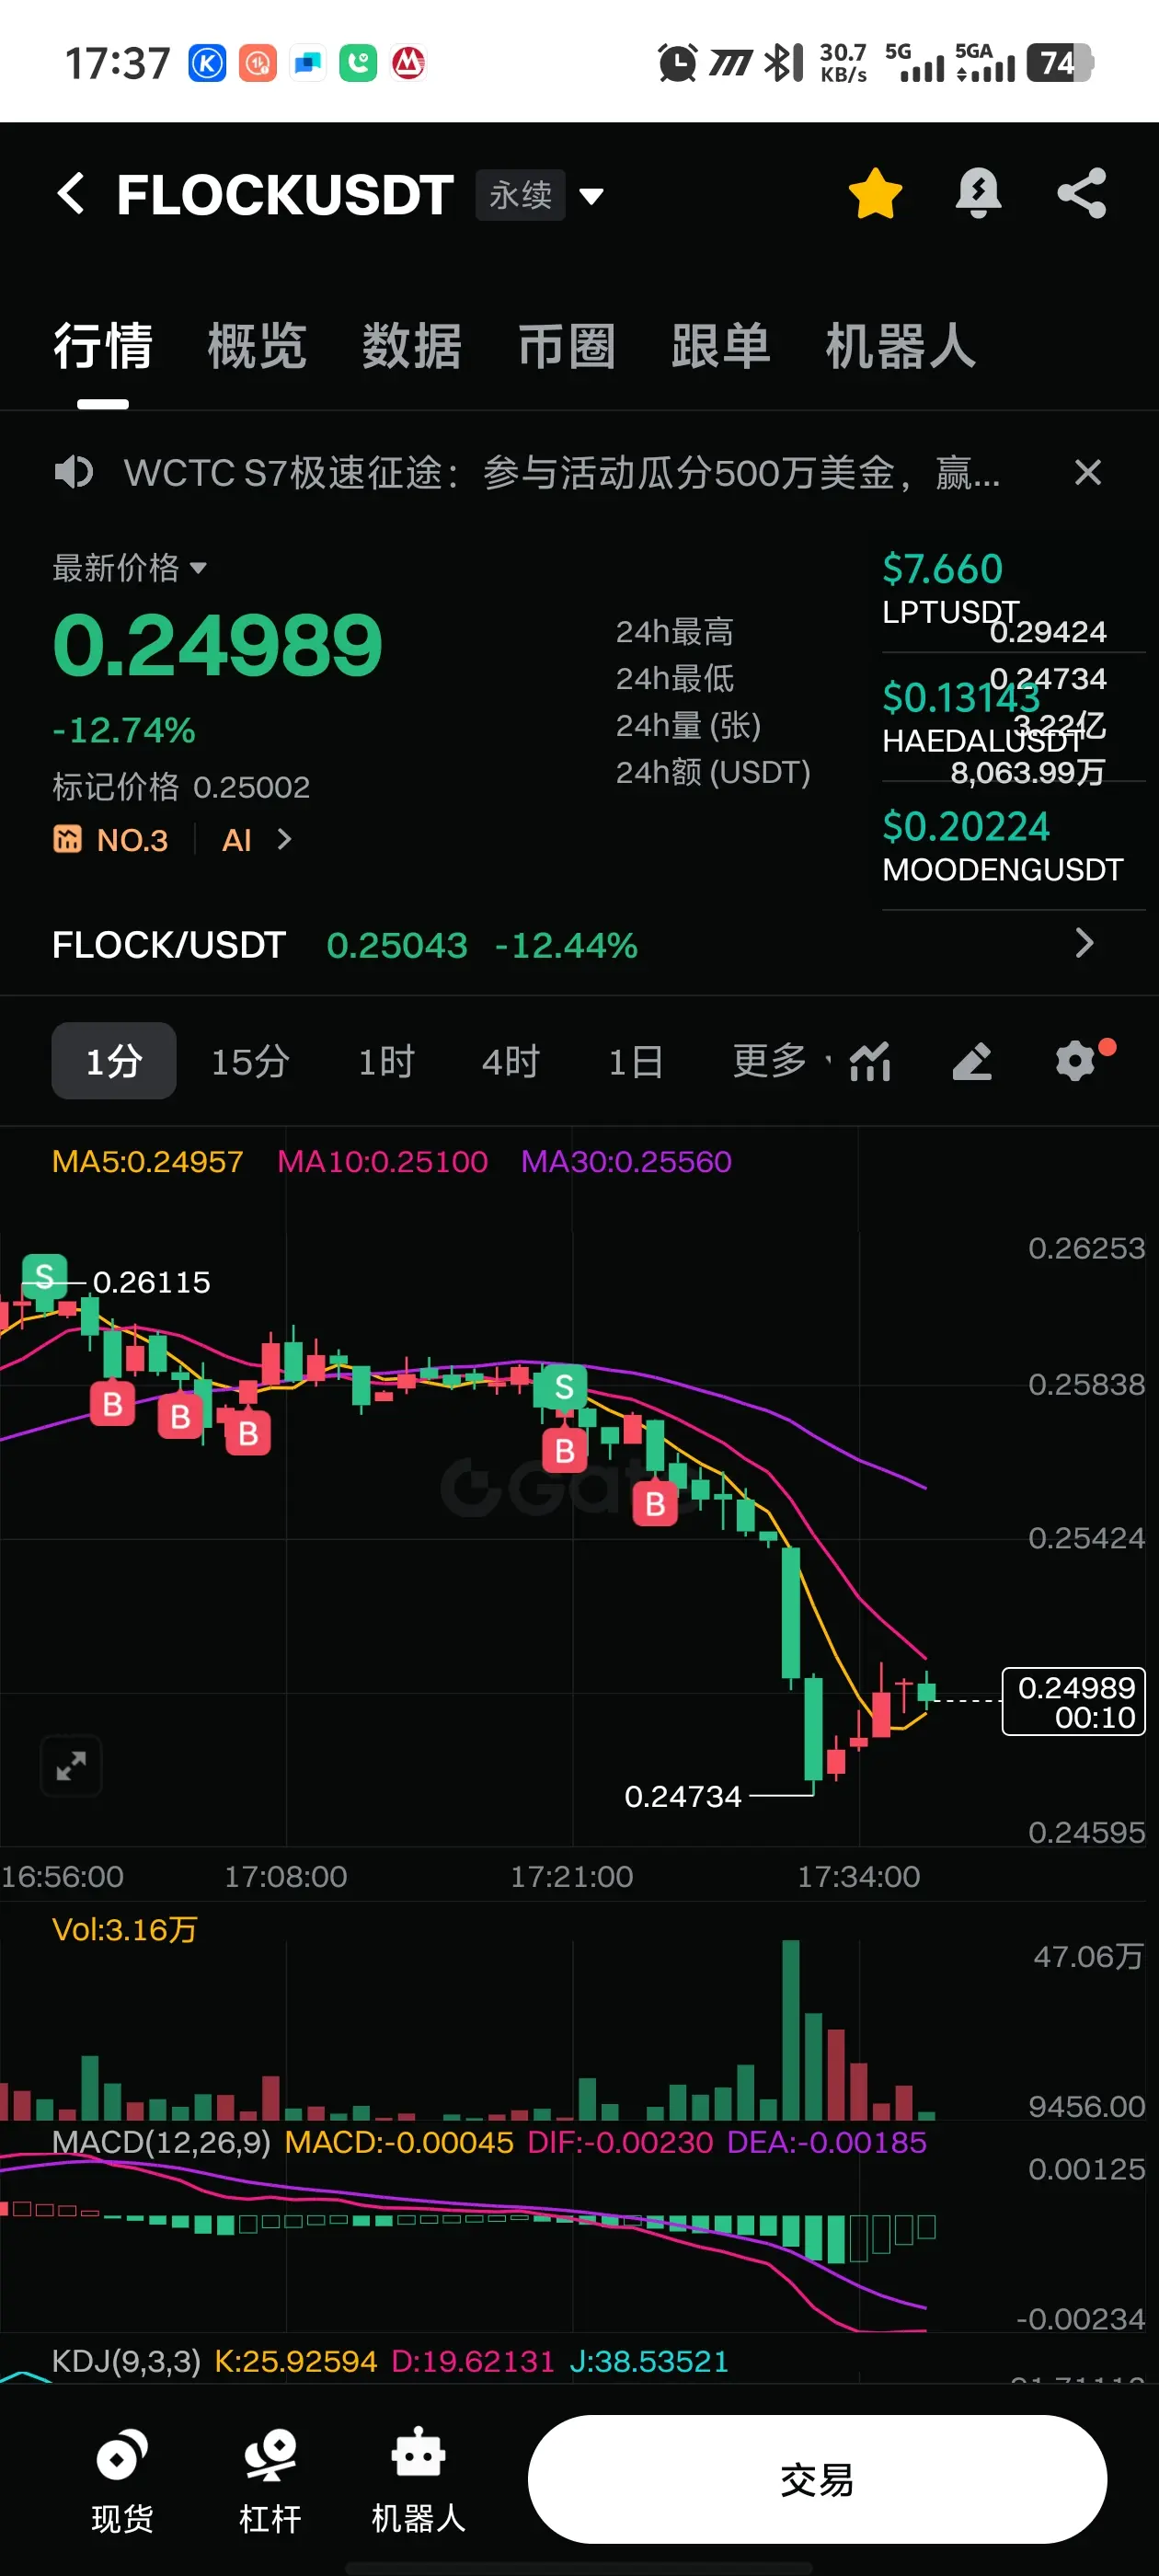Open the 币圈 tab
Viewport: 1159px width, 2576px height.
click(566, 347)
